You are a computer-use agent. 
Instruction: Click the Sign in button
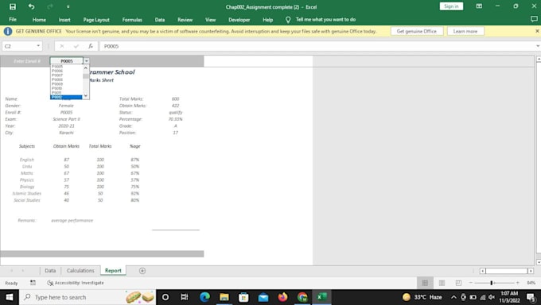(x=451, y=6)
